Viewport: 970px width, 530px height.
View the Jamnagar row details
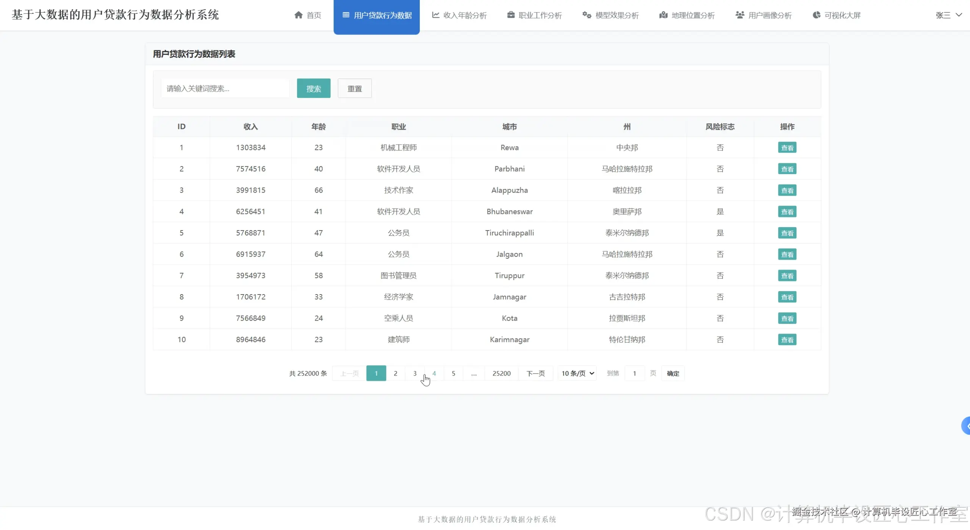(x=787, y=297)
